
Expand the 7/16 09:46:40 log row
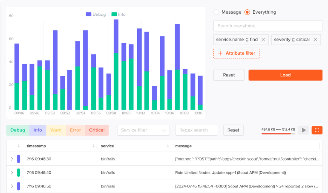coord(12,173)
